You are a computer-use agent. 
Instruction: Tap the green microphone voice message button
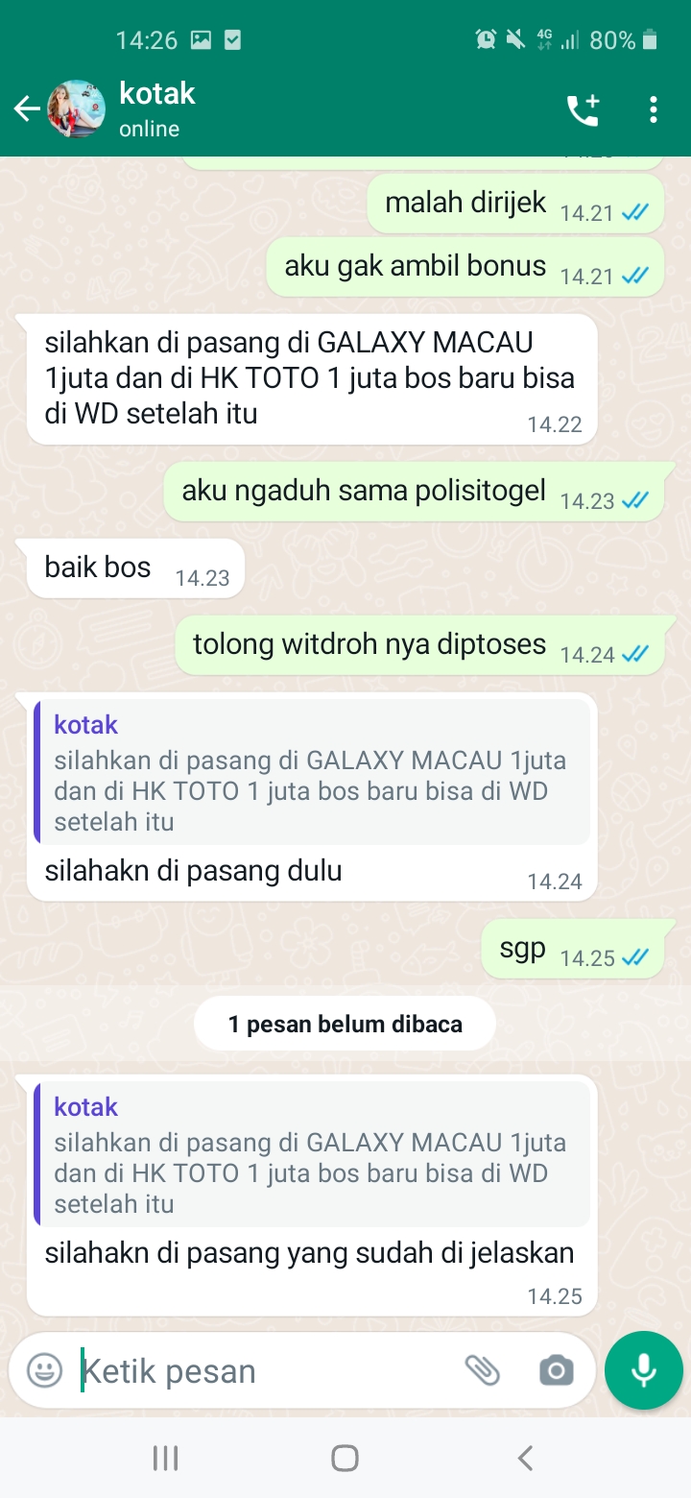pyautogui.click(x=644, y=1370)
